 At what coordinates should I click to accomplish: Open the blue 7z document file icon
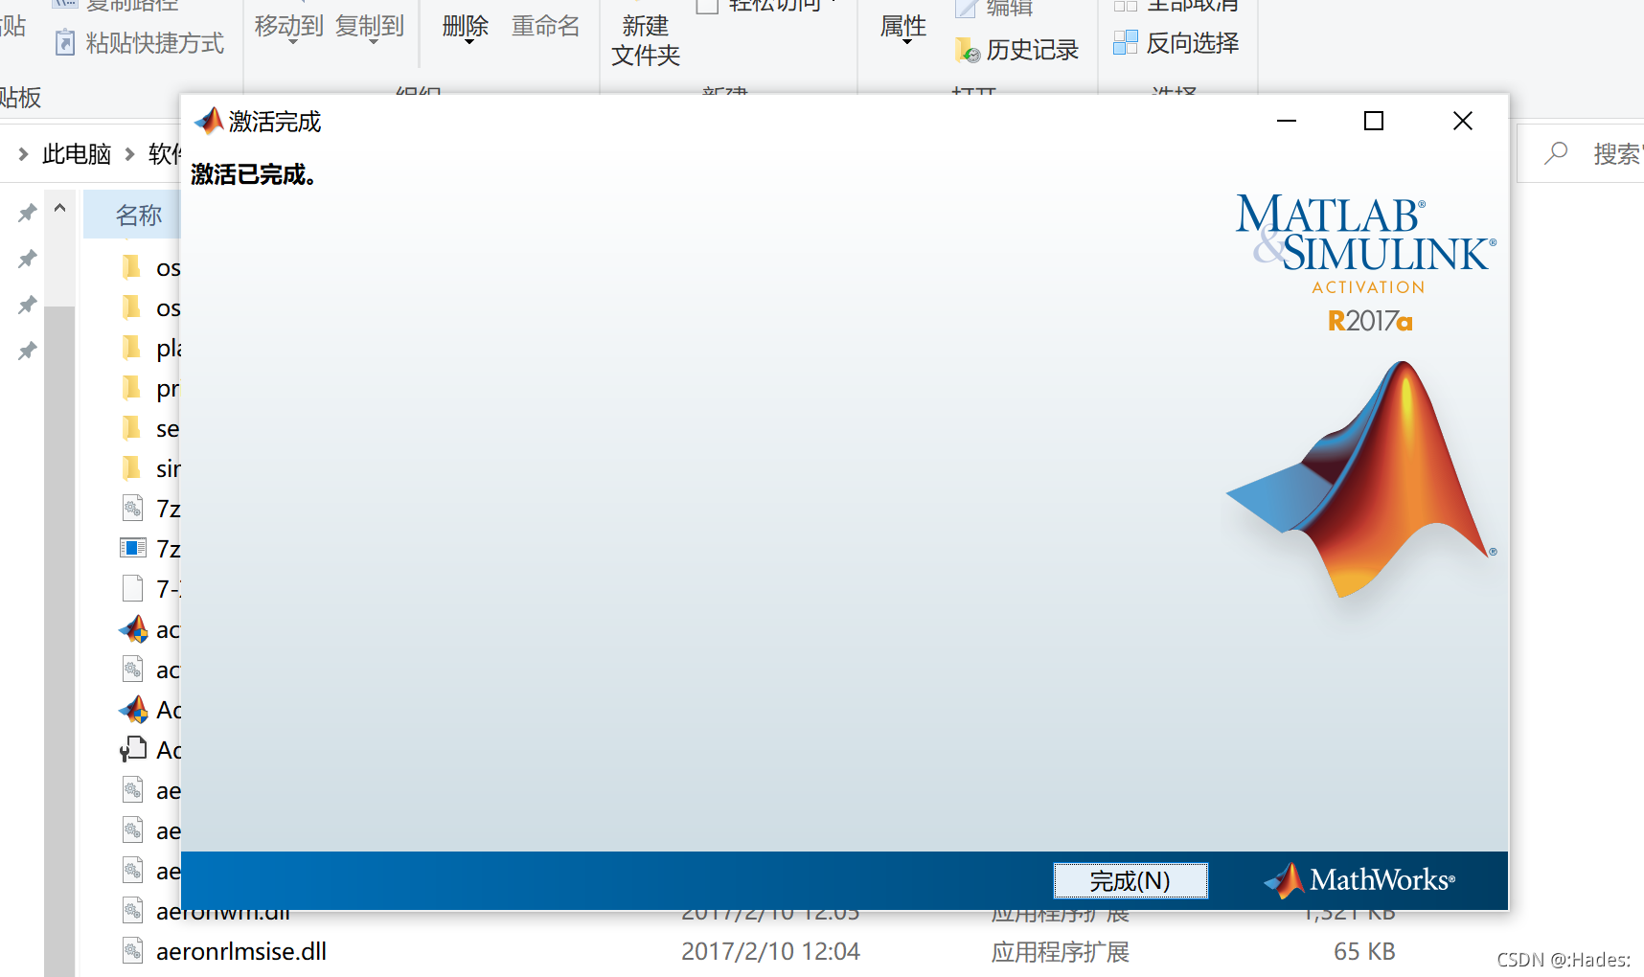click(x=133, y=548)
